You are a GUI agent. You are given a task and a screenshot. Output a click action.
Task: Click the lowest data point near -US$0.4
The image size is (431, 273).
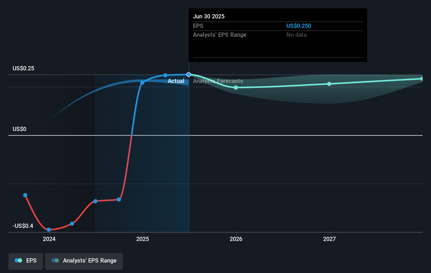point(49,229)
